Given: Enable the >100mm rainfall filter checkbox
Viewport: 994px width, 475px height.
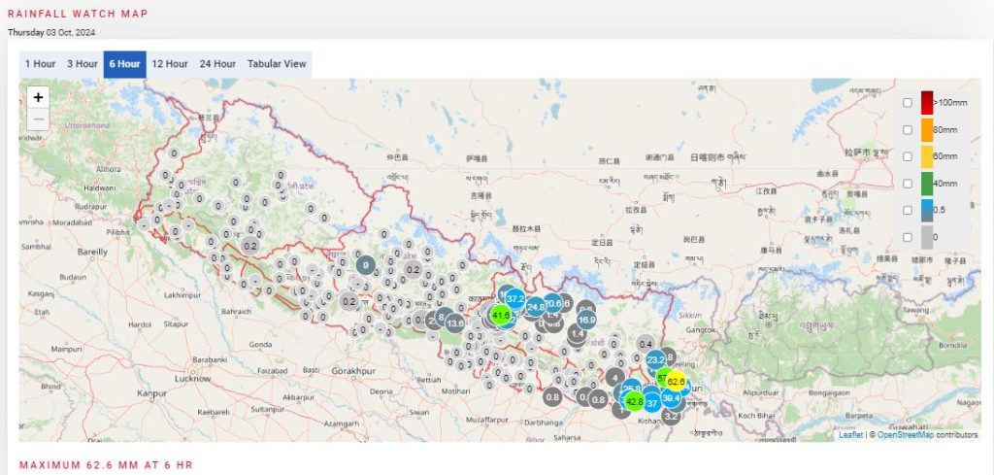Looking at the screenshot, I should coord(907,102).
